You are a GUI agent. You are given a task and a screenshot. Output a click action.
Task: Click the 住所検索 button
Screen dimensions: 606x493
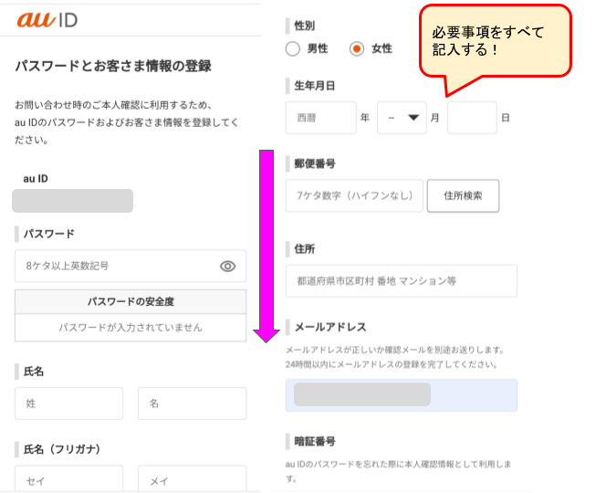(x=463, y=195)
